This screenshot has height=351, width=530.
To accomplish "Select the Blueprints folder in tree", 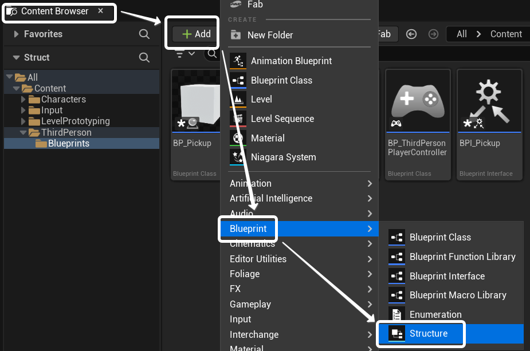I will pos(68,143).
